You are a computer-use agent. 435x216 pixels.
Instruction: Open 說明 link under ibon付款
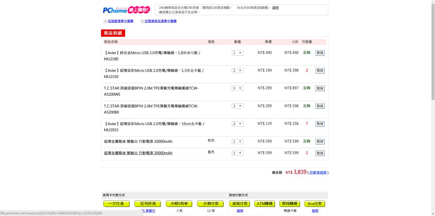click(x=315, y=211)
